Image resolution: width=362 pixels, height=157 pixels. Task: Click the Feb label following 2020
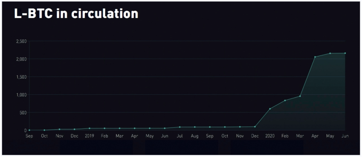click(x=285, y=136)
